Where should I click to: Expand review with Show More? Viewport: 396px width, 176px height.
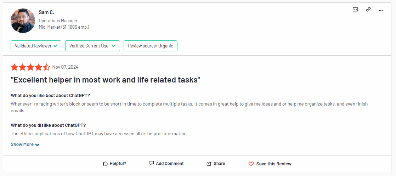pyautogui.click(x=25, y=144)
